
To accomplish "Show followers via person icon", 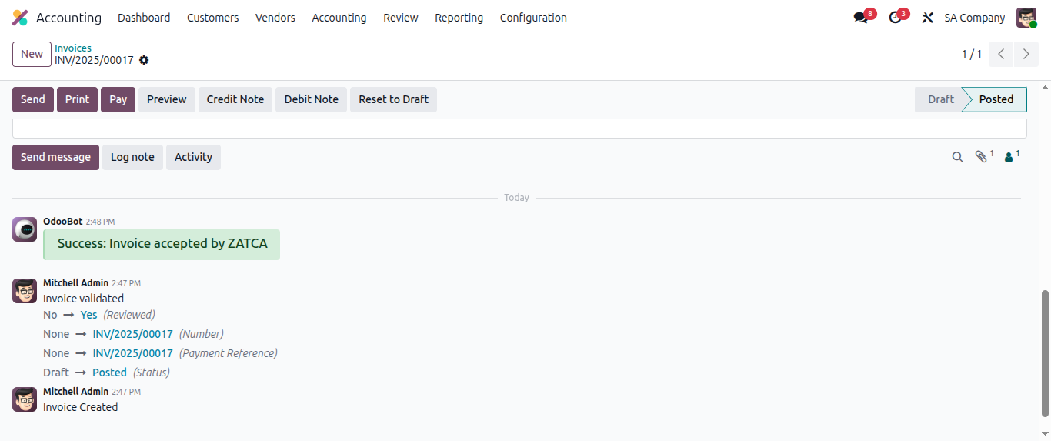I will [1009, 157].
